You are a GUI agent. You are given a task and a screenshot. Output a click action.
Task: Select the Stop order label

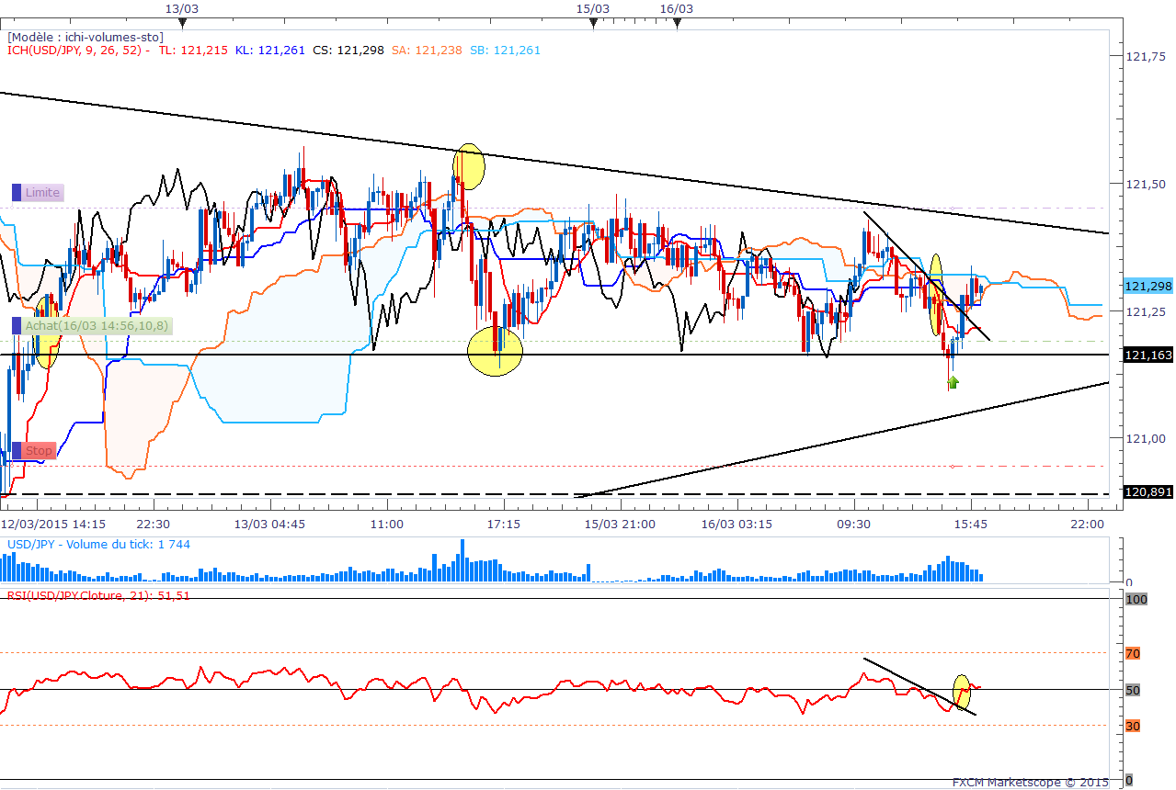point(34,451)
